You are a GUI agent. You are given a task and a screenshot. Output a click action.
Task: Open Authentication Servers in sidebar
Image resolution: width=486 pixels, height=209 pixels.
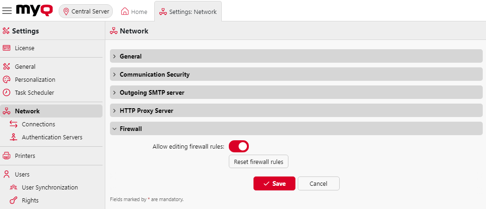pos(52,137)
